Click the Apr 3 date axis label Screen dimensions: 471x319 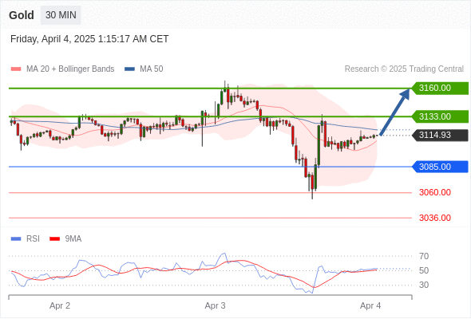click(215, 305)
